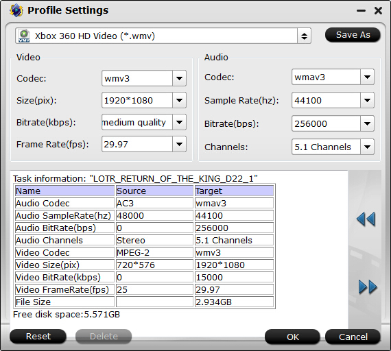The height and width of the screenshot is (351, 391).
Task: Expand the Sample Rate dropdown arrow
Action: pyautogui.click(x=367, y=100)
